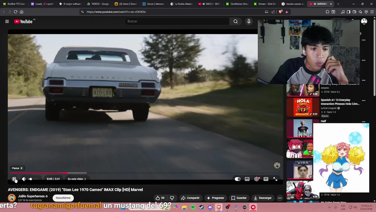Viewport: 376px width, 212px height.
Task: Open options for 'Spanish A1 13 Everyday' video
Action: pos(364,100)
